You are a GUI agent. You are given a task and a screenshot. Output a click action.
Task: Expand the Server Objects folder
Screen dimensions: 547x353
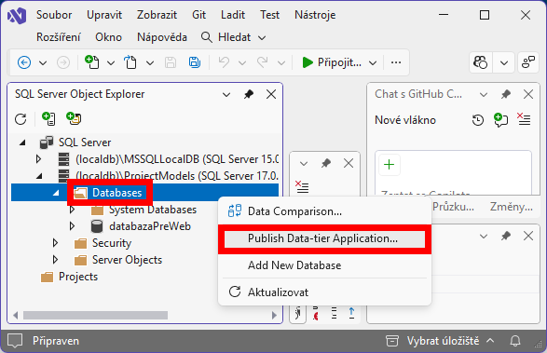pos(56,260)
